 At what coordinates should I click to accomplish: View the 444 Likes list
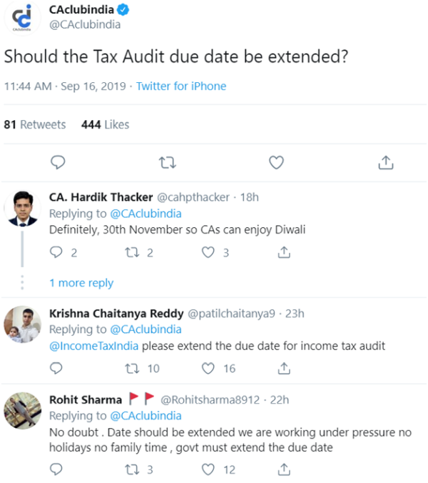coord(106,124)
